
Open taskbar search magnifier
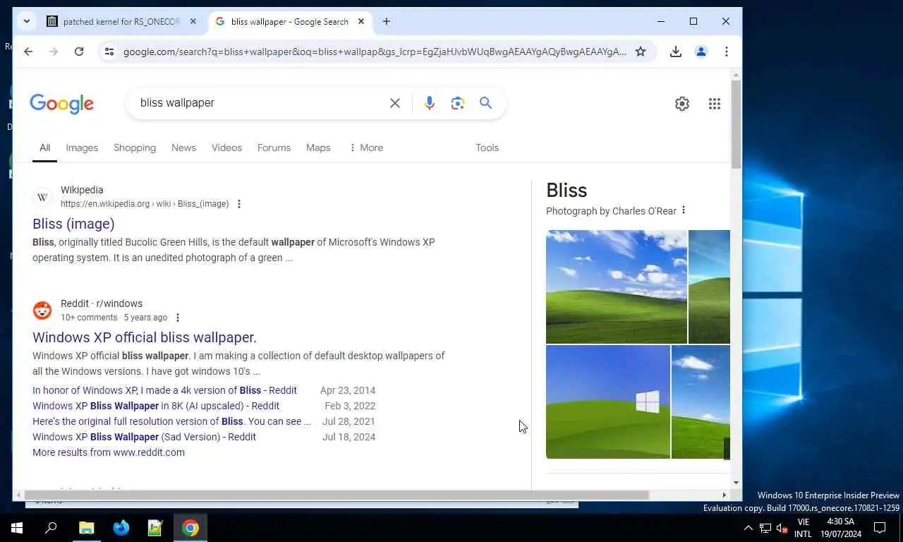(x=51, y=528)
